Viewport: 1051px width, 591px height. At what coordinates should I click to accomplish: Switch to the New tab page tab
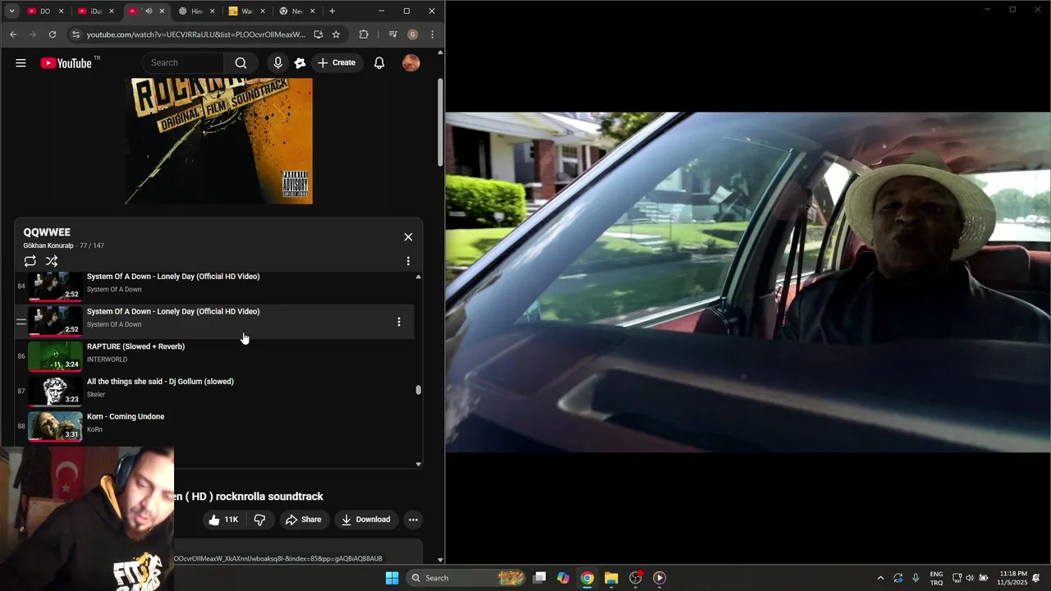(296, 11)
